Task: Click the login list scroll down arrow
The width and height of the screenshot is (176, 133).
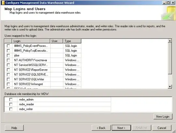Action: [170, 86]
